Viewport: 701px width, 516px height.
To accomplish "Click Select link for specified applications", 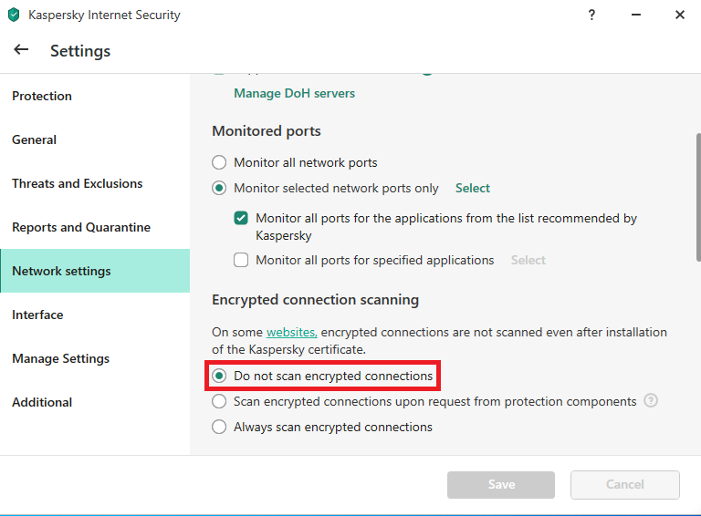I will 528,260.
